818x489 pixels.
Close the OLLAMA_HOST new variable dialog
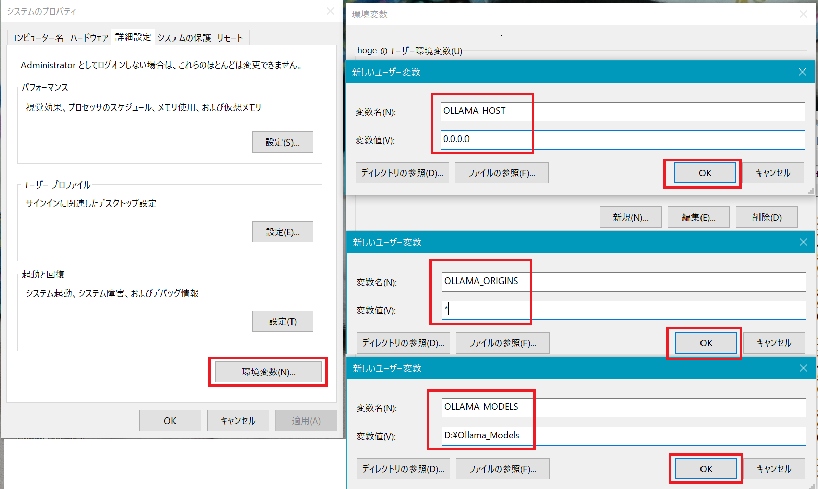(x=802, y=72)
